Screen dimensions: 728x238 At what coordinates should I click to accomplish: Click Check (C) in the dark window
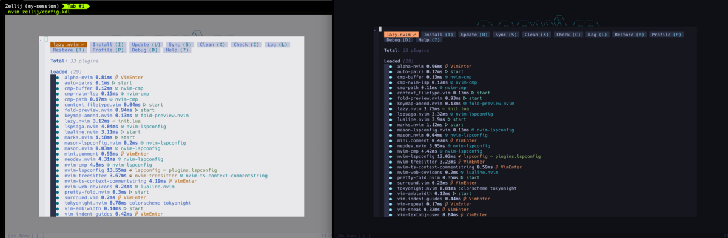point(568,35)
